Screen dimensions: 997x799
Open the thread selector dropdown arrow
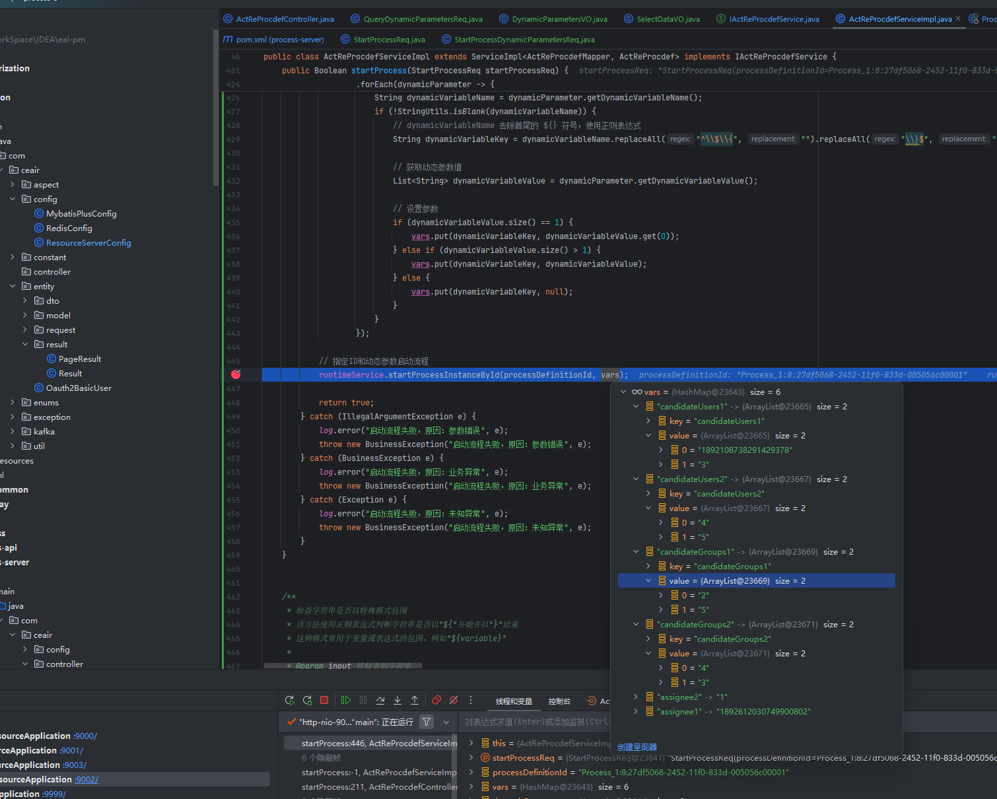pos(446,722)
